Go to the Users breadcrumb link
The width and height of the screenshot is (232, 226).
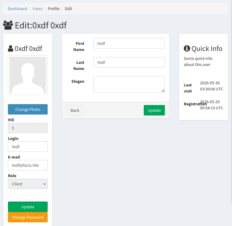pyautogui.click(x=38, y=9)
